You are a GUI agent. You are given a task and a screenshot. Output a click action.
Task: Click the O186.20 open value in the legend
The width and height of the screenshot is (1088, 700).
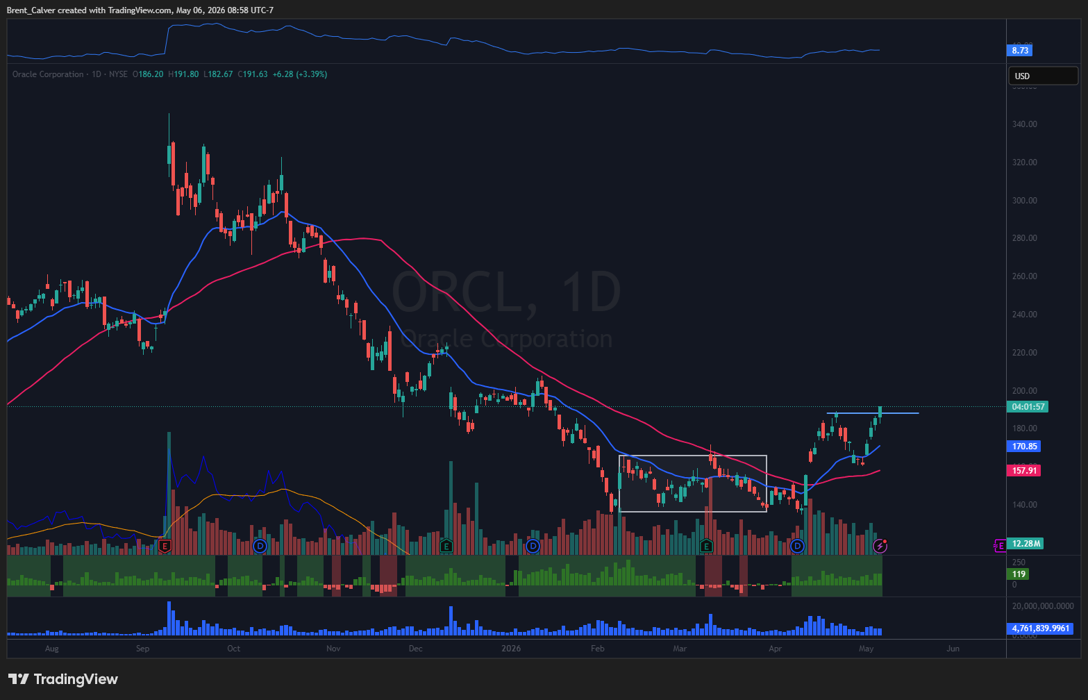pyautogui.click(x=147, y=74)
